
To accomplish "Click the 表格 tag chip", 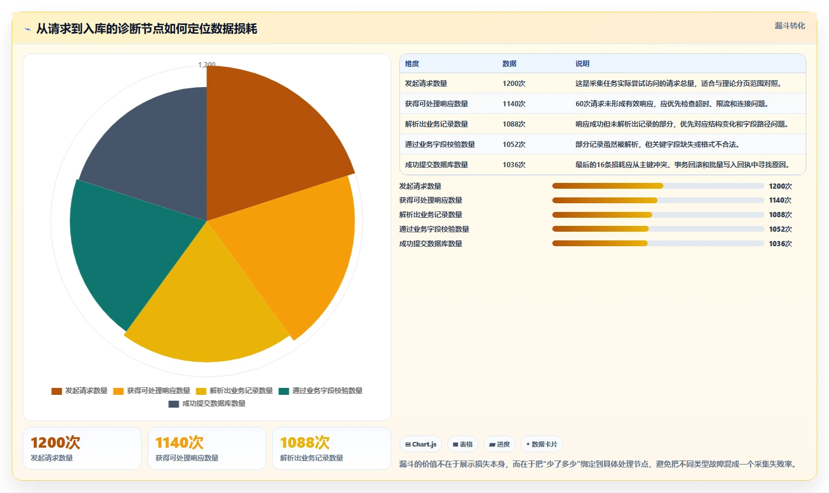I will pos(463,444).
